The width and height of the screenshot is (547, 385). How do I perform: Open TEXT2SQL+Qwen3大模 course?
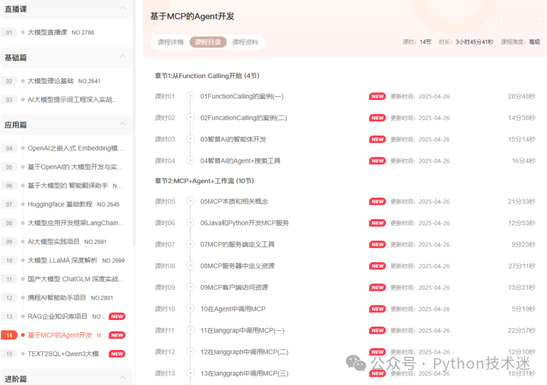[x=66, y=354]
